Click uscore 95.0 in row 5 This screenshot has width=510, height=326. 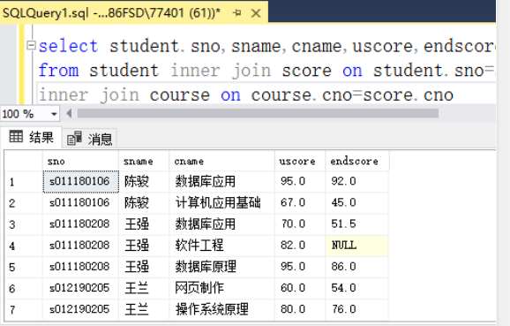[x=300, y=267]
